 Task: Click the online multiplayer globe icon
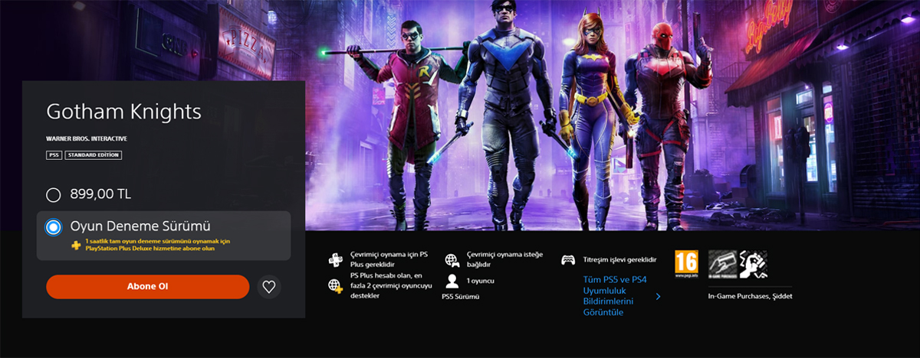(x=335, y=285)
